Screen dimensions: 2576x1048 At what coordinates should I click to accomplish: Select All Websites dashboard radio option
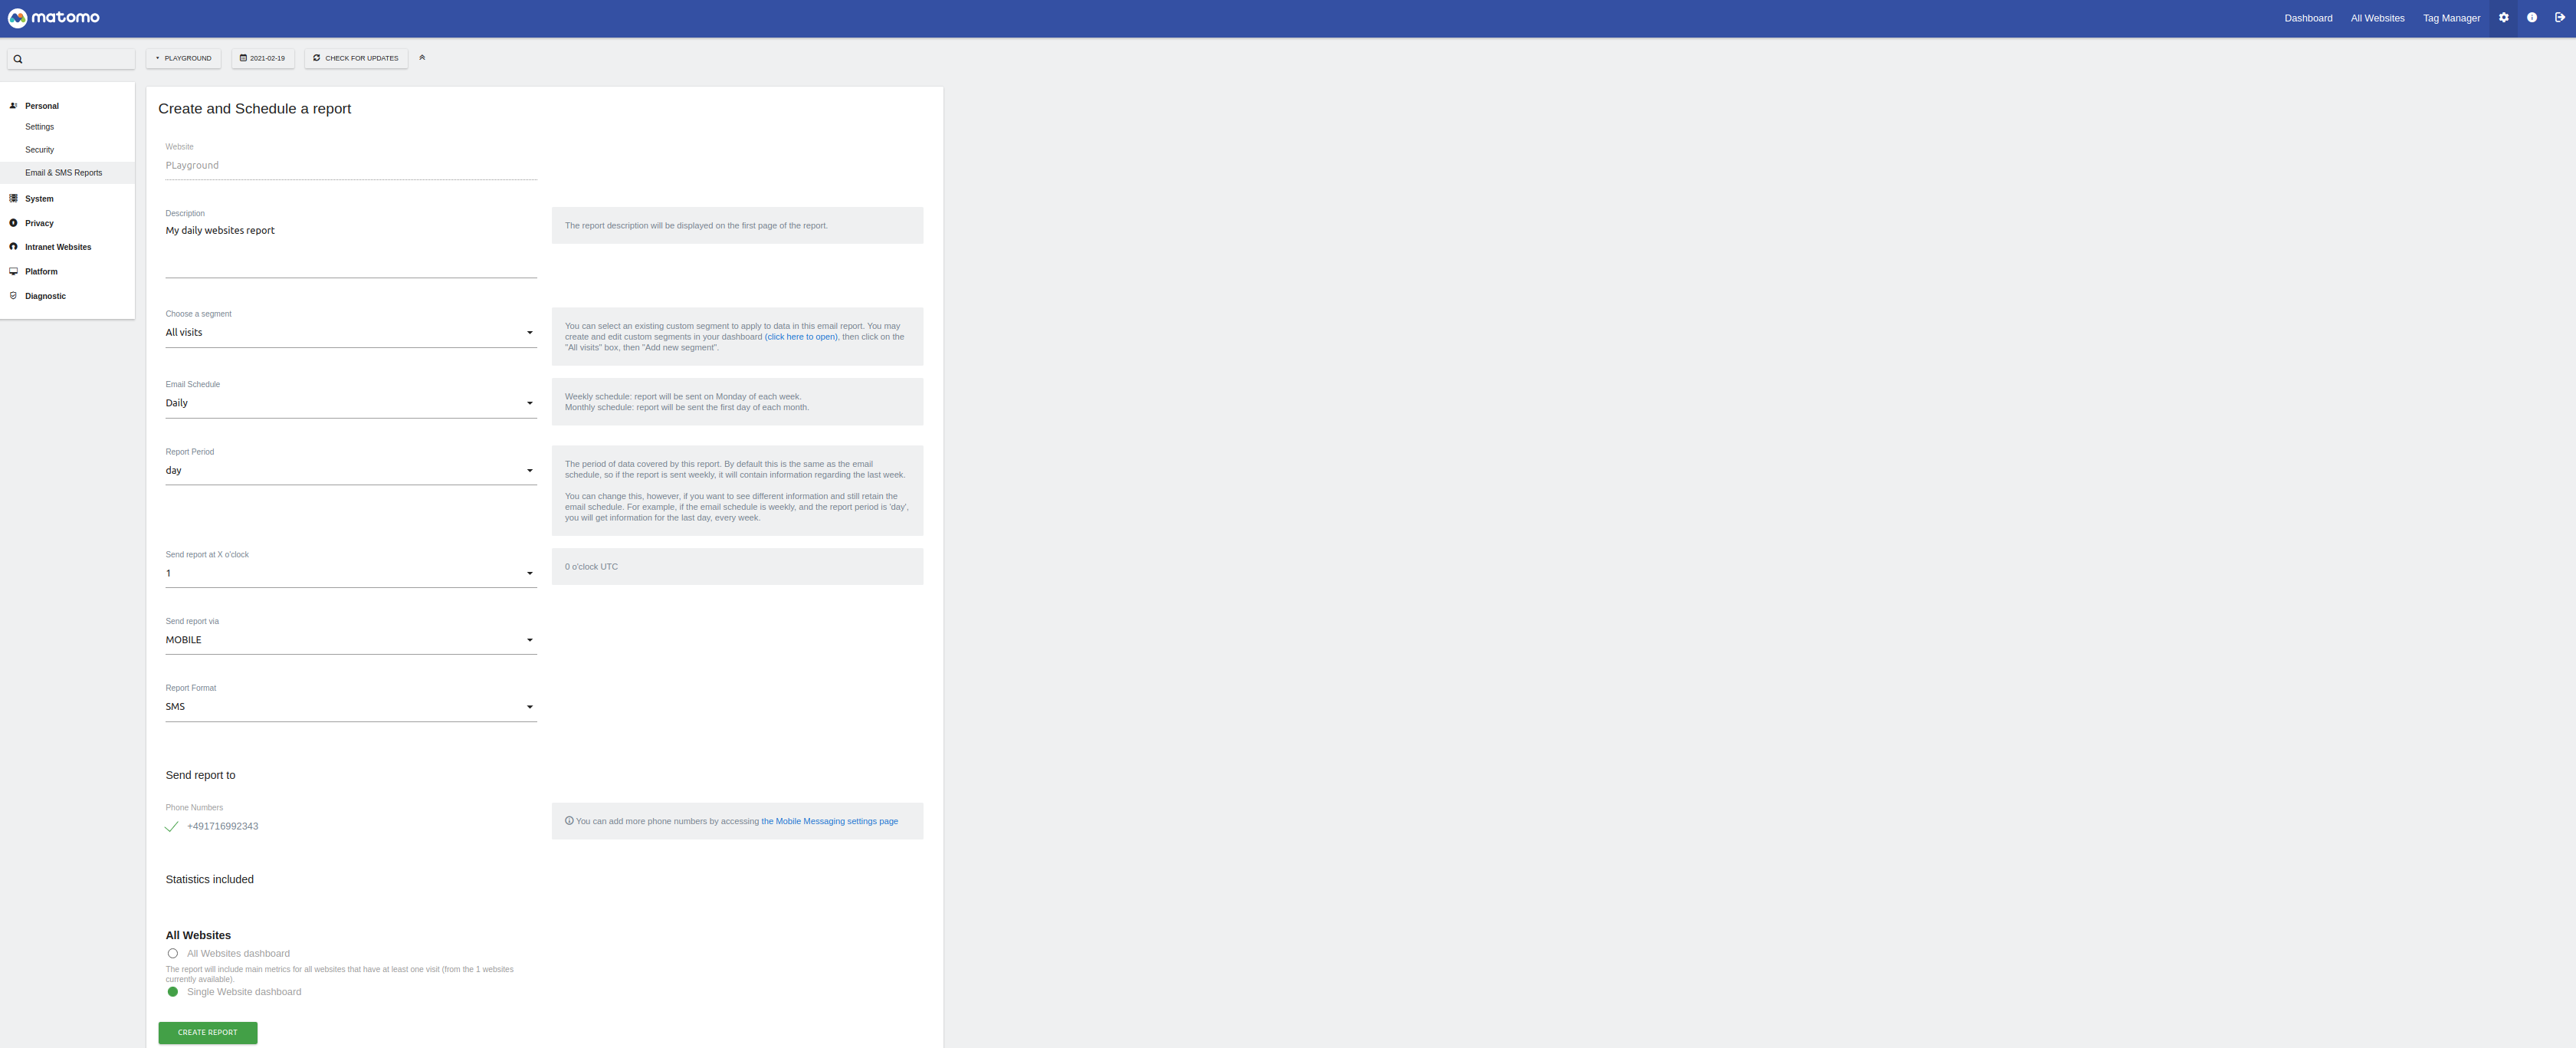pyautogui.click(x=173, y=953)
